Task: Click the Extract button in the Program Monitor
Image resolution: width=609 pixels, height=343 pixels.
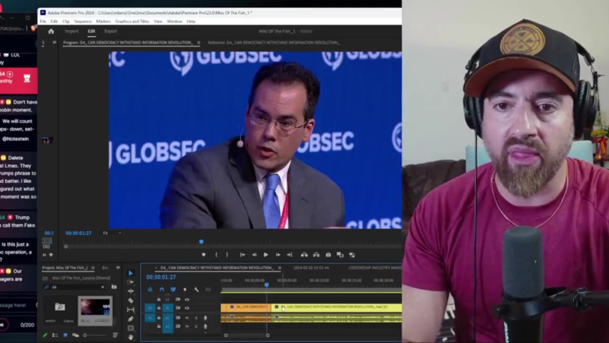Action: [x=316, y=255]
